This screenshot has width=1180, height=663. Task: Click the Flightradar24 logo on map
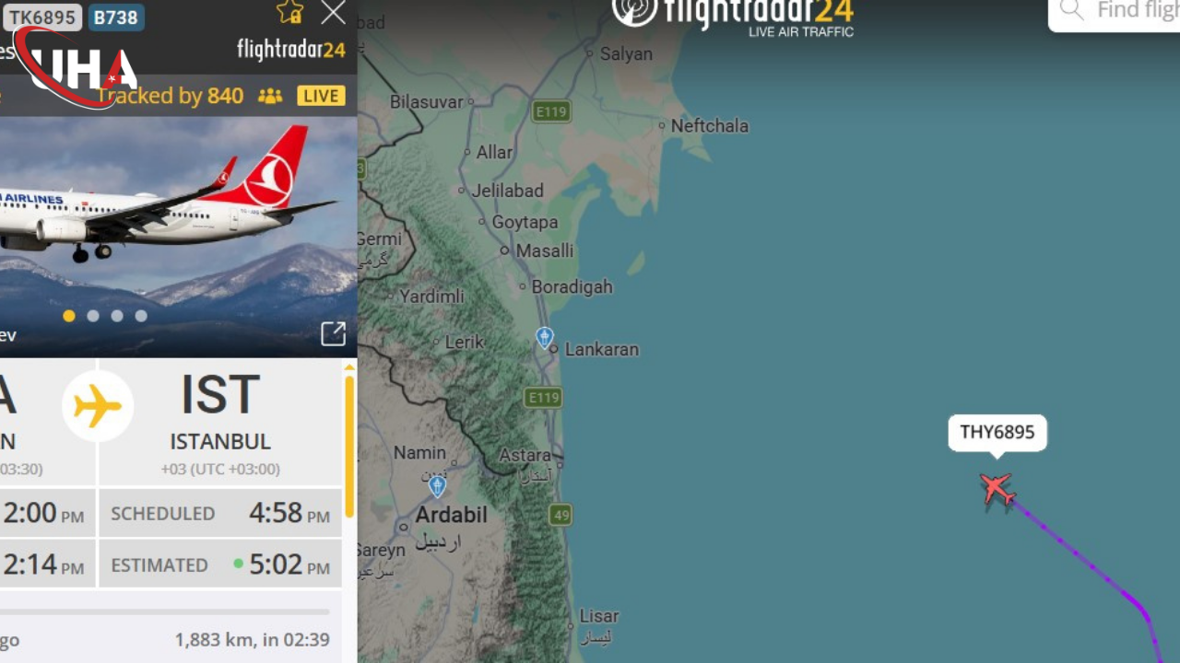click(733, 17)
